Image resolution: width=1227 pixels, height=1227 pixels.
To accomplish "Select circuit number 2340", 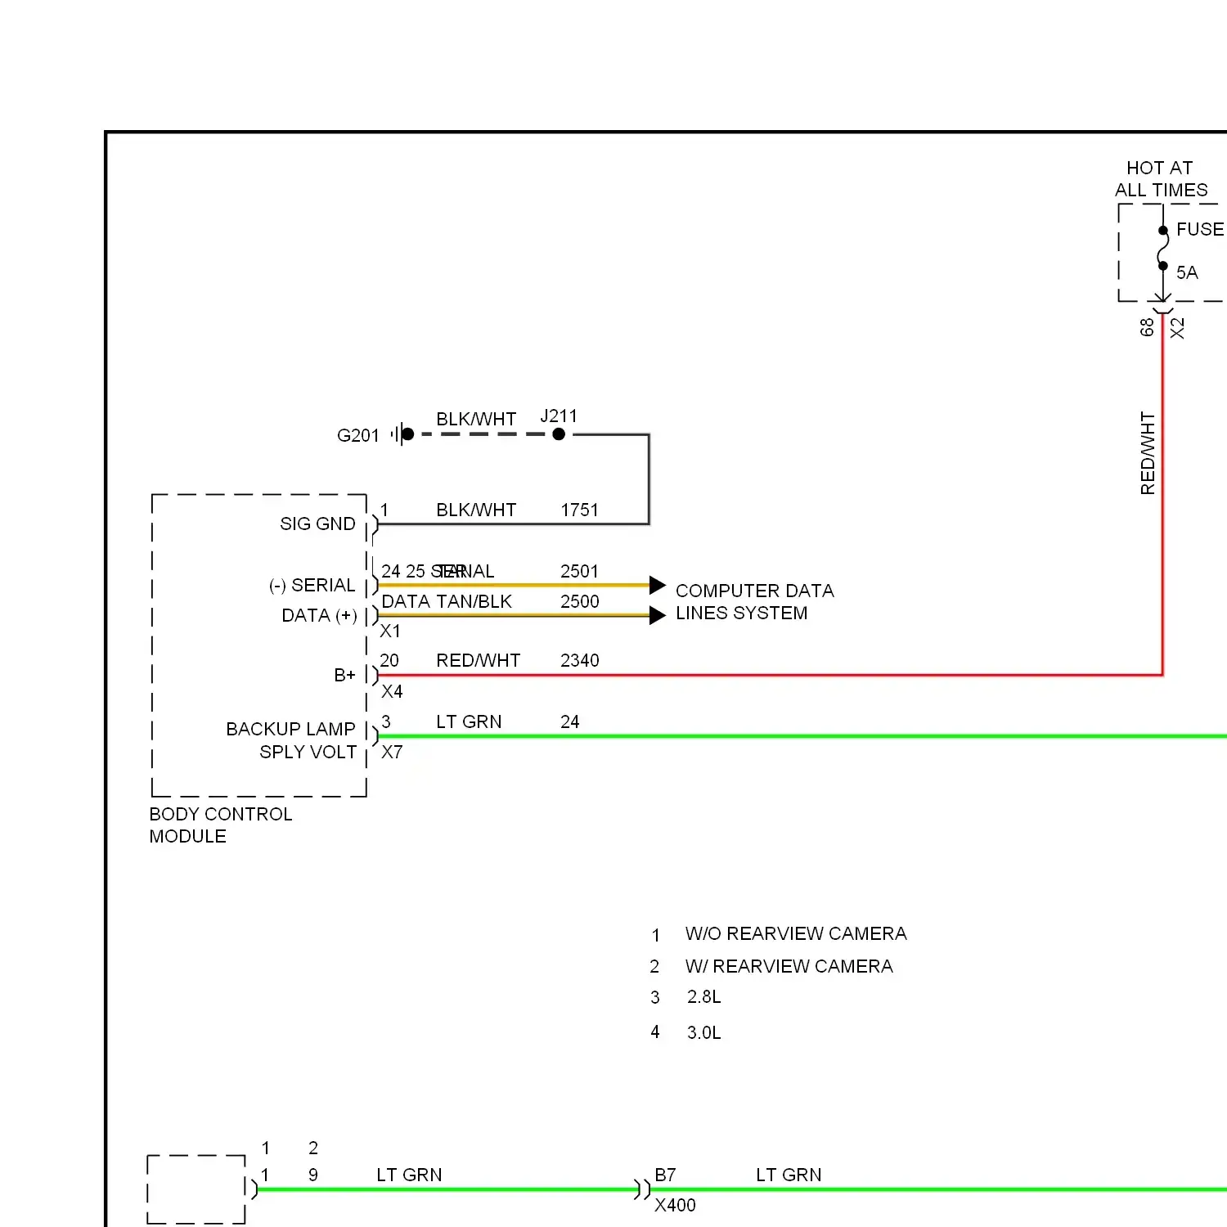I will click(580, 661).
